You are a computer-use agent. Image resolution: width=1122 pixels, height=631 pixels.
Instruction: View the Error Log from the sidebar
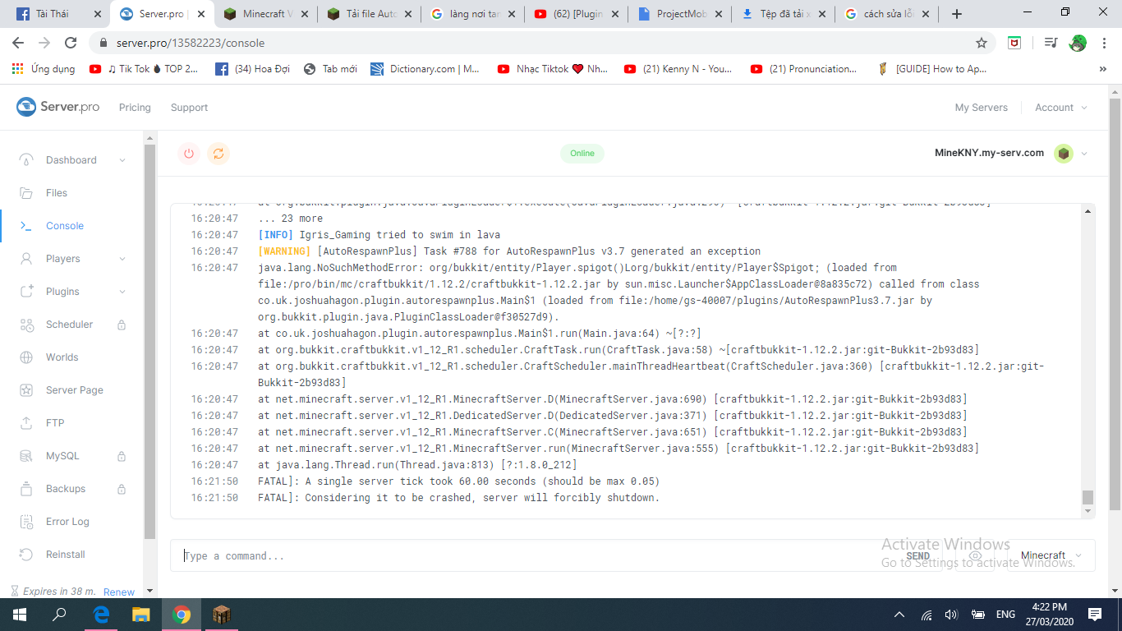pos(67,522)
